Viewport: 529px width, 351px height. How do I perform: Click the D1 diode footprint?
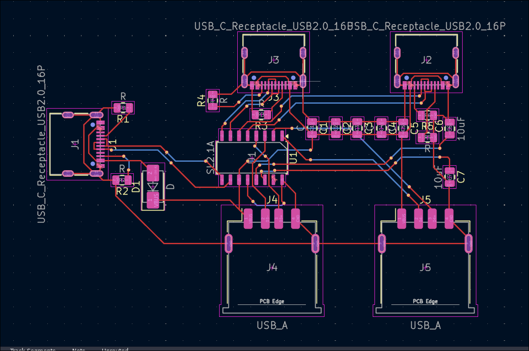click(x=153, y=186)
